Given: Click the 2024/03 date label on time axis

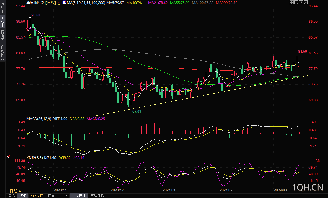Looking at the screenshot, I should (280, 190).
